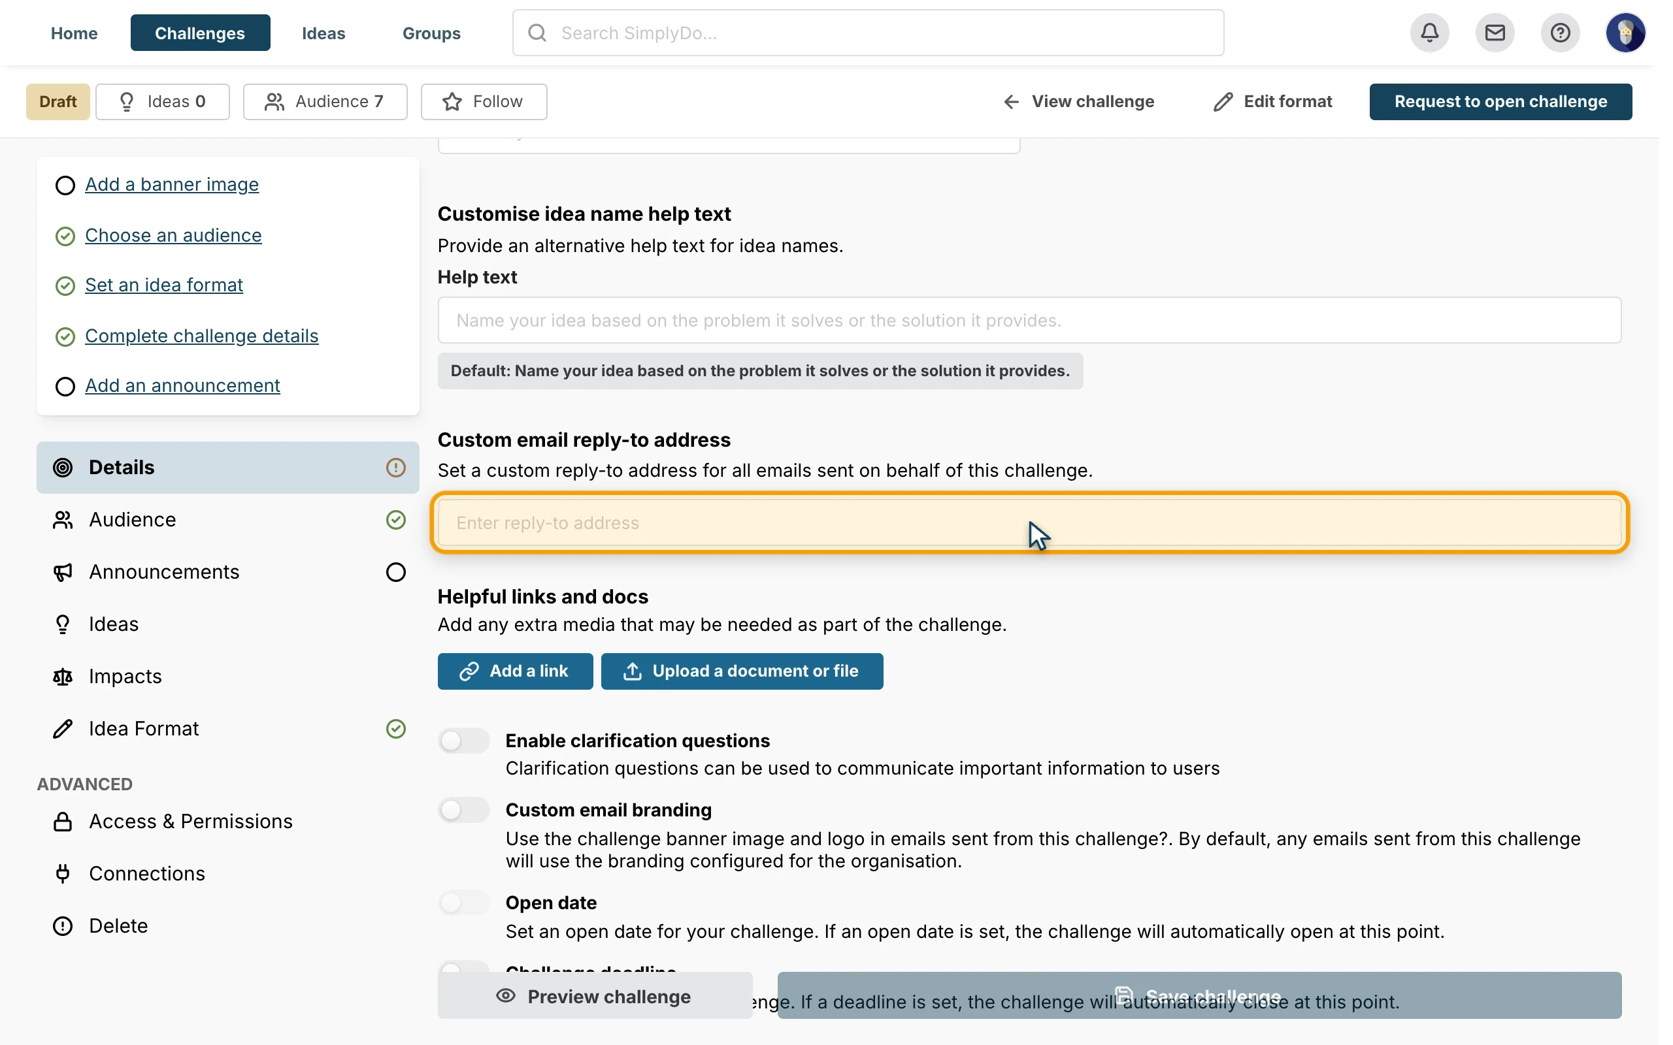Viewport: 1673px width, 1045px height.
Task: Click the Delete warning circle icon
Action: tap(63, 926)
